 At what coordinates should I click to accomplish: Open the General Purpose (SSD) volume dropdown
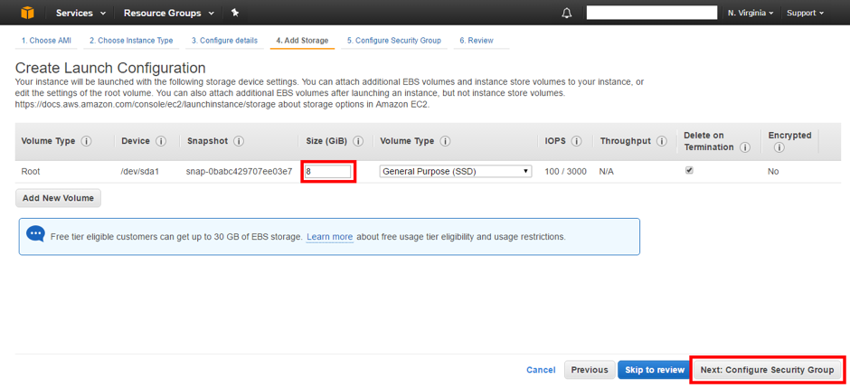(456, 171)
